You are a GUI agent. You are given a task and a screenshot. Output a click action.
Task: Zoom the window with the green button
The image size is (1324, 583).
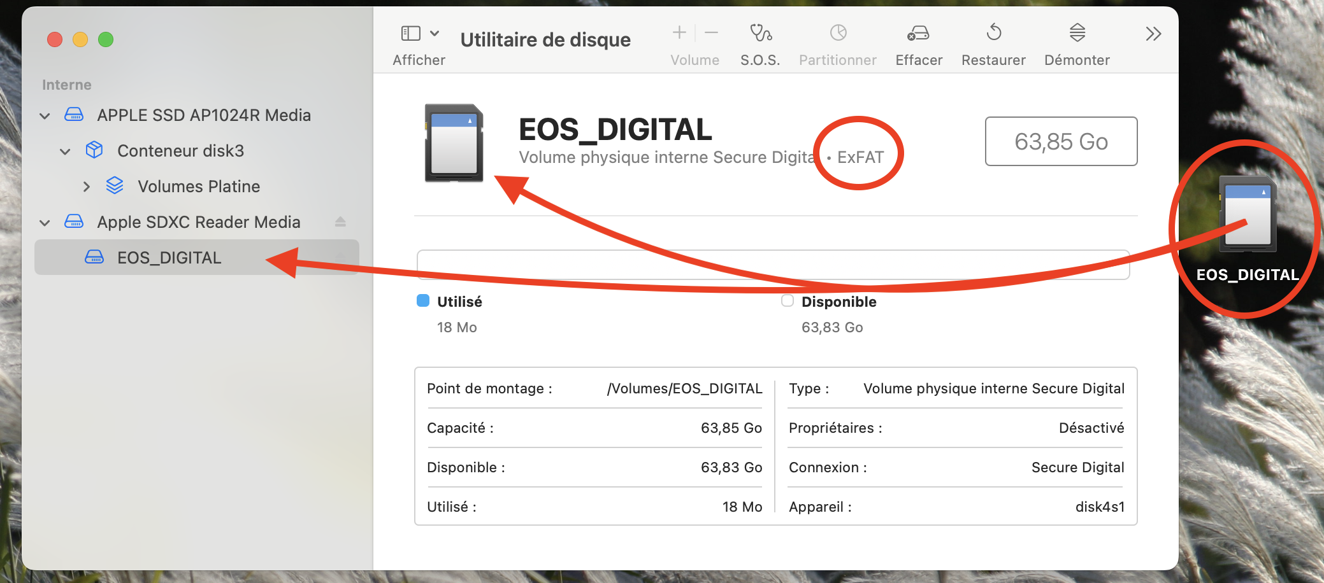[106, 39]
